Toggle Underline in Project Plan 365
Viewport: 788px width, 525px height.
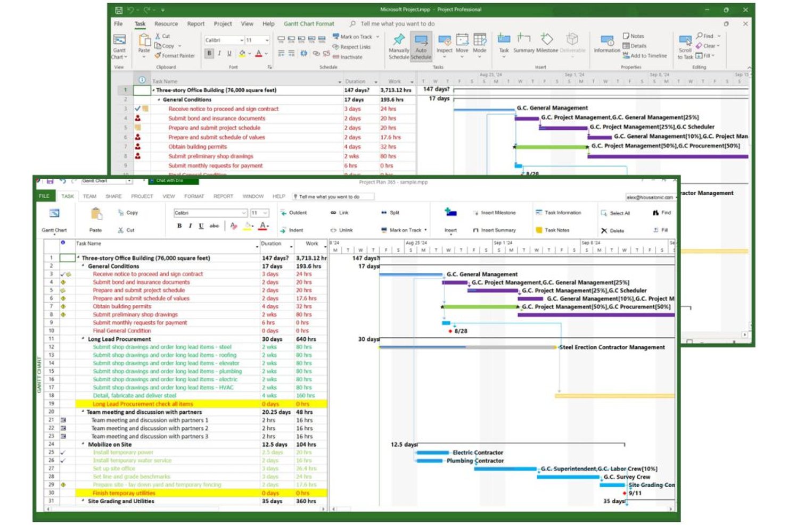click(x=201, y=226)
